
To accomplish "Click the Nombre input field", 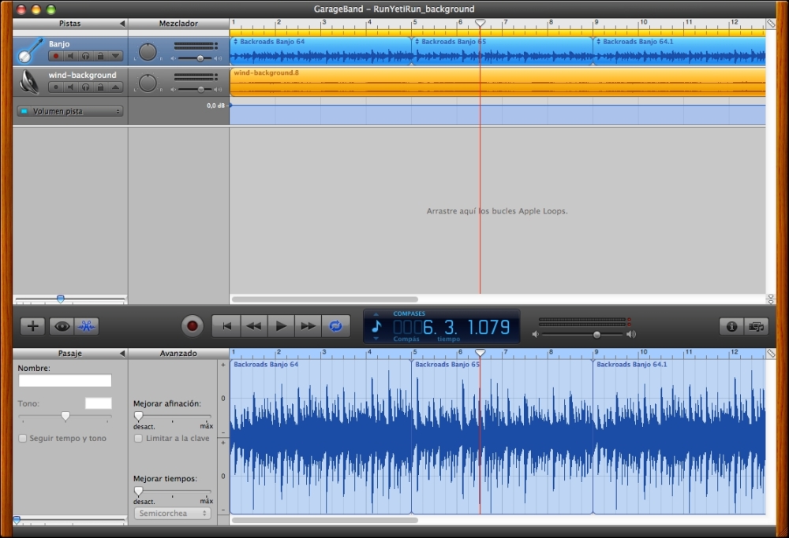I will click(65, 380).
